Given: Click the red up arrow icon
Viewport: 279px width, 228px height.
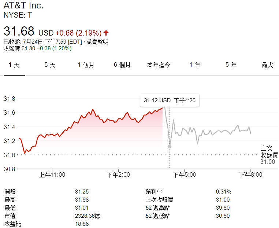Looking at the screenshot, I should point(106,32).
